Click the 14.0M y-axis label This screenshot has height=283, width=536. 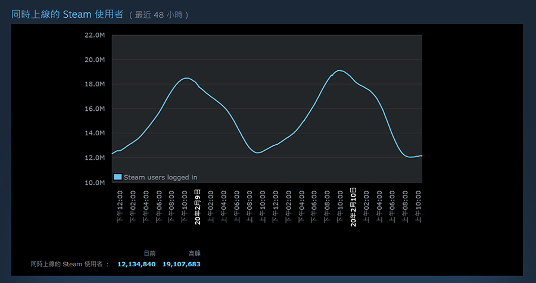pyautogui.click(x=95, y=133)
